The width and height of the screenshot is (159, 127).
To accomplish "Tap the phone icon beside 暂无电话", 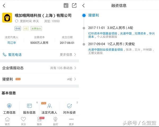I will click(5, 55).
